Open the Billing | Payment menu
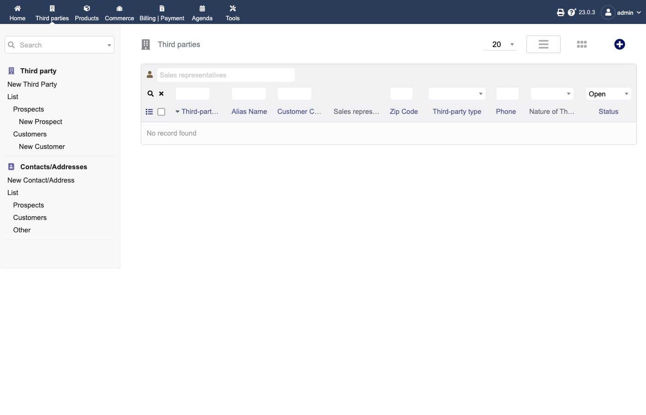Image resolution: width=646 pixels, height=415 pixels. [162, 12]
